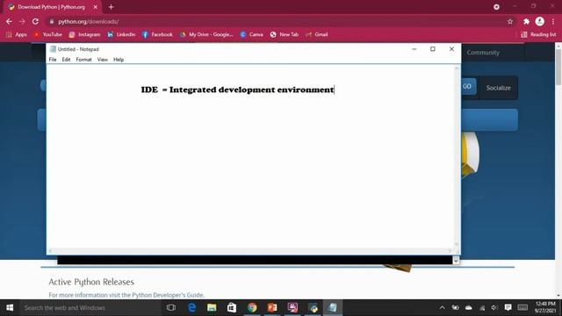Maximize the Notepad window
The width and height of the screenshot is (562, 316).
click(x=433, y=49)
